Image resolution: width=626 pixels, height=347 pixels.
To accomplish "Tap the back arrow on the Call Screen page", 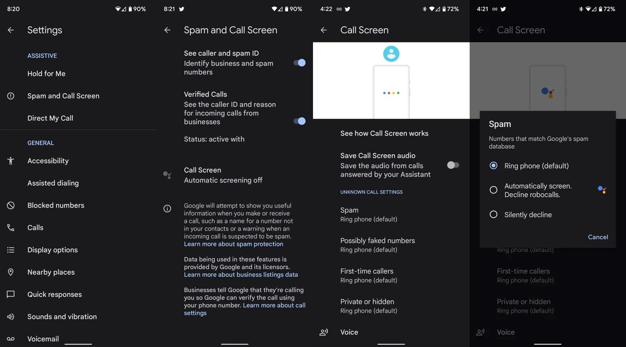I will pos(324,30).
